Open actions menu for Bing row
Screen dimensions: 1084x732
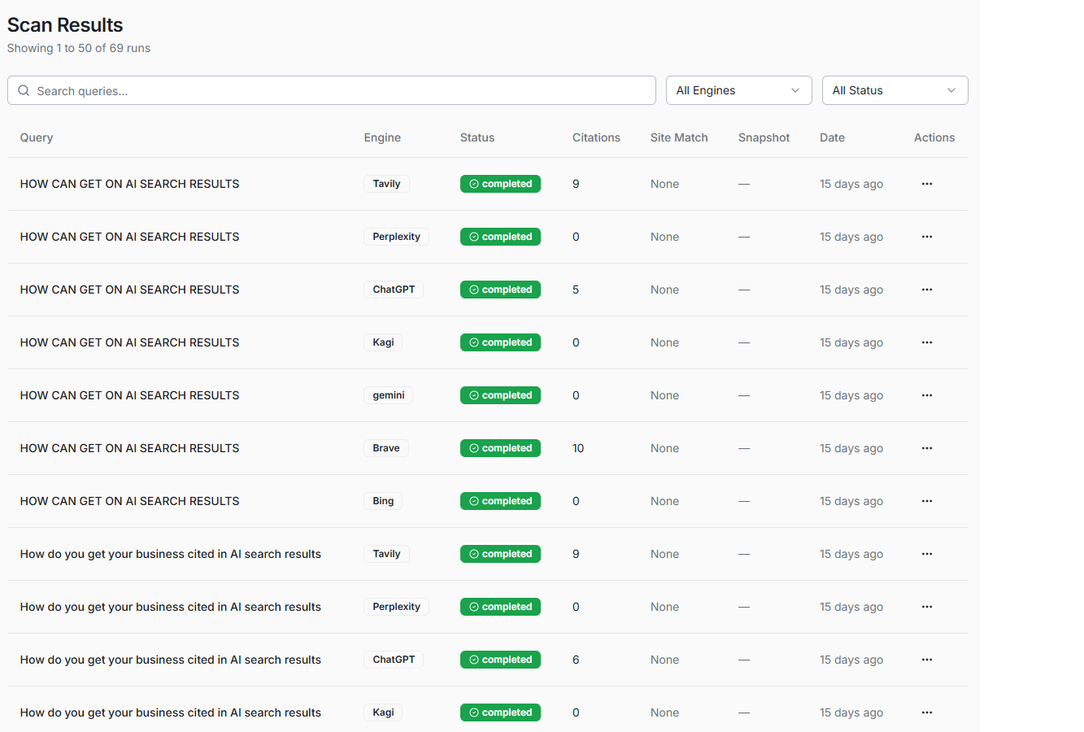pos(926,501)
